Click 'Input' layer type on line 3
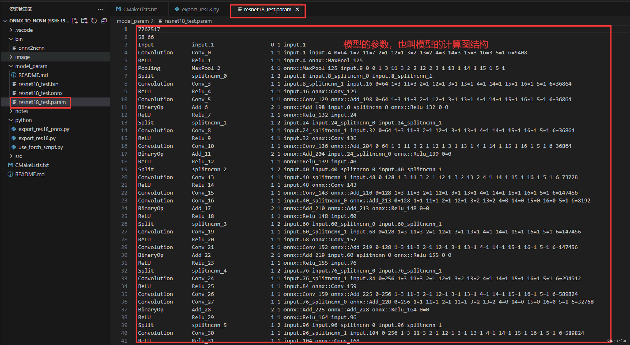Image resolution: width=630 pixels, height=345 pixels. tap(146, 45)
